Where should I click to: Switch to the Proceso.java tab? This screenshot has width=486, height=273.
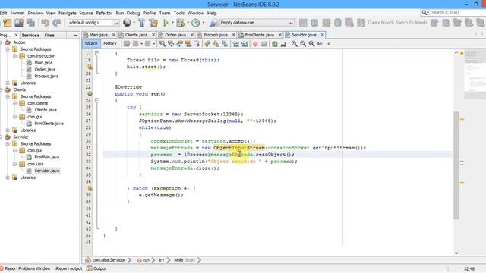pos(216,35)
